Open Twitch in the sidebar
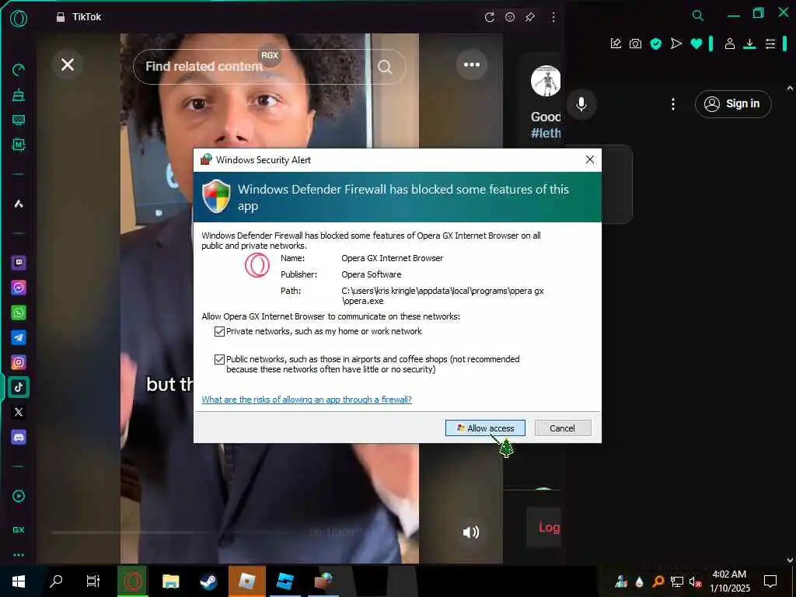The height and width of the screenshot is (597, 796). tap(19, 263)
